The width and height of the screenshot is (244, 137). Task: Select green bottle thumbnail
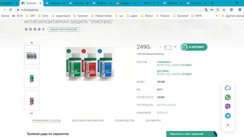[32, 78]
